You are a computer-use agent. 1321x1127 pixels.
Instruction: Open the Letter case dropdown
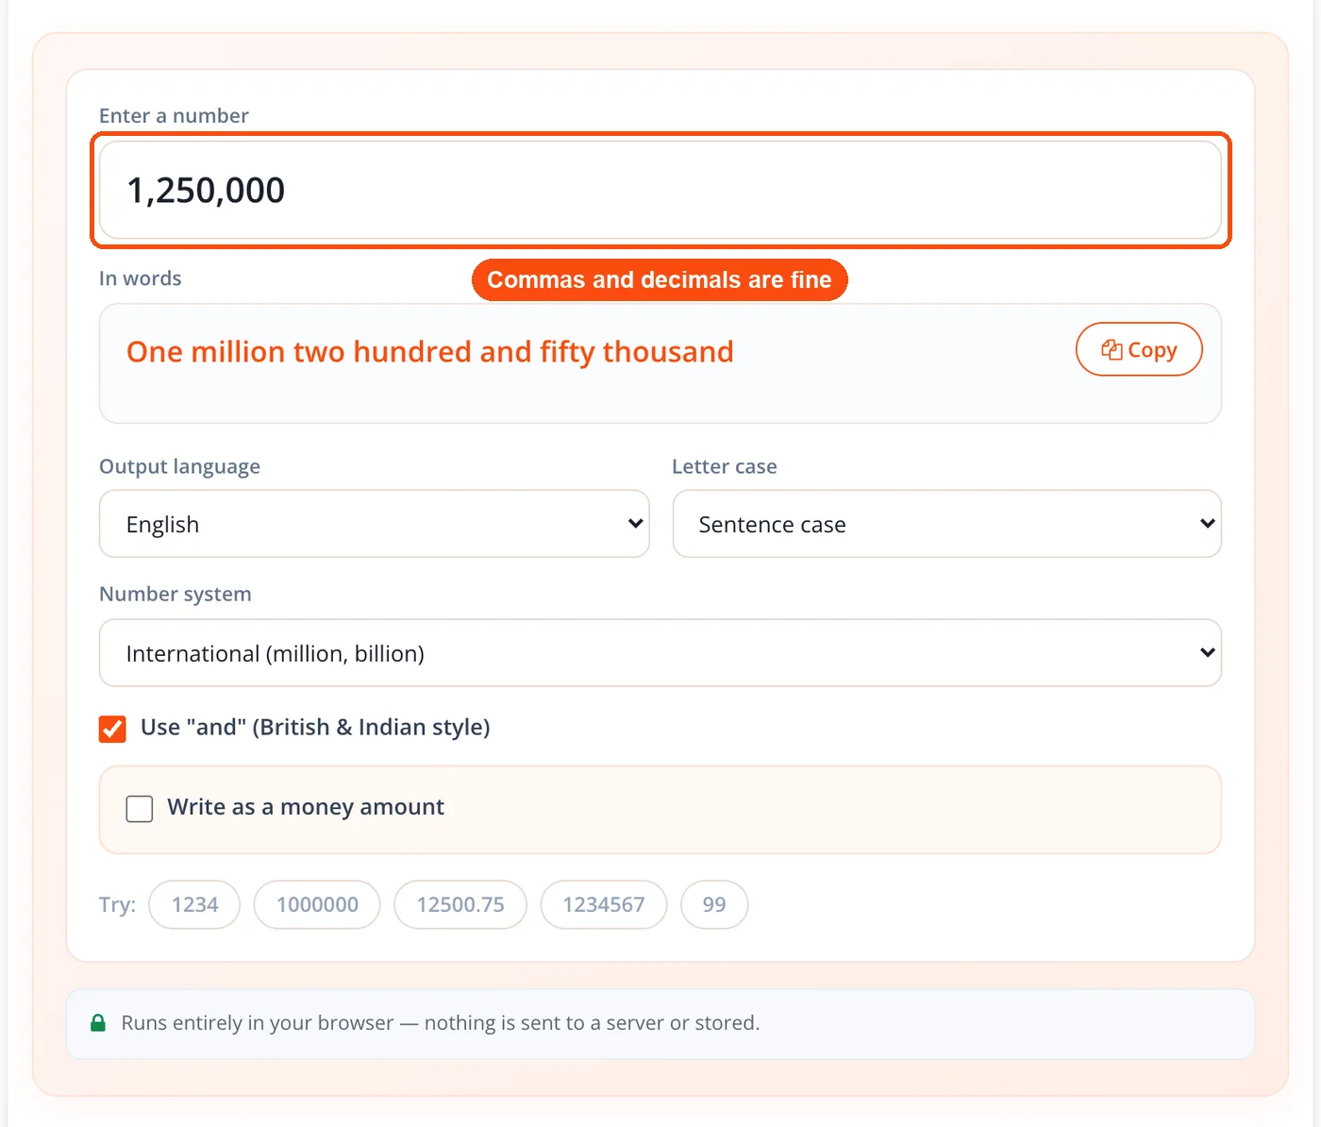click(x=946, y=524)
